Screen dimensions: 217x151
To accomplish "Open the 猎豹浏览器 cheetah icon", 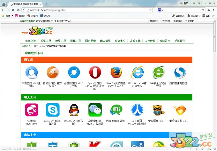I will point(53,72).
